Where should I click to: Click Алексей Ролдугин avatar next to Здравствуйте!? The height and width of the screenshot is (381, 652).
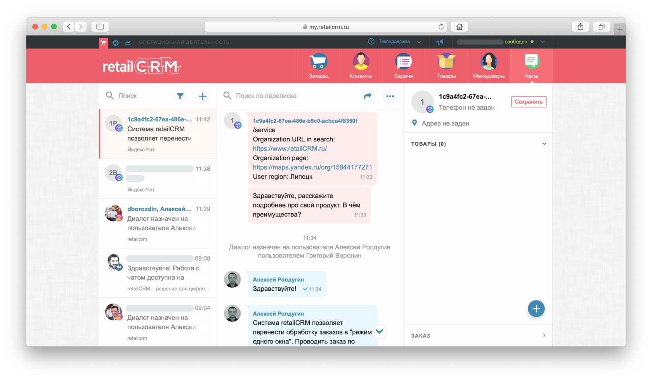tap(232, 279)
